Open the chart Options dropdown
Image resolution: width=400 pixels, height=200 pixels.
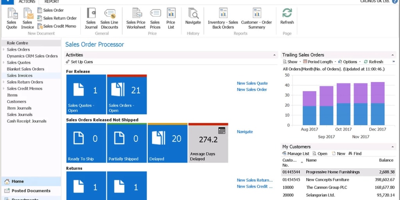349,62
